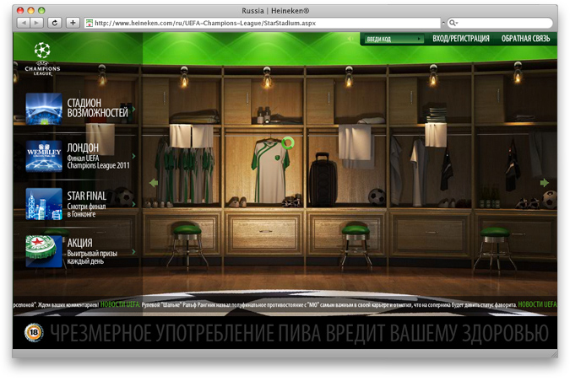Add a bookmark with the plus button
570x381 pixels.
pos(73,23)
